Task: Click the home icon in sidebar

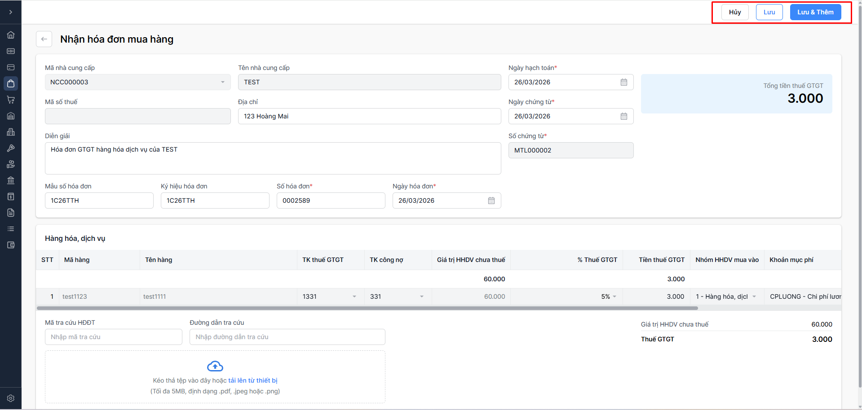Action: (x=11, y=35)
